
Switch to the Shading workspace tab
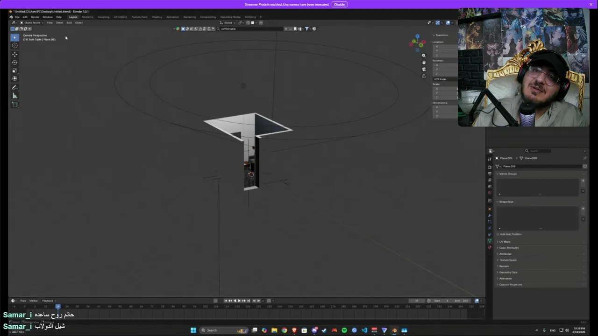[157, 17]
